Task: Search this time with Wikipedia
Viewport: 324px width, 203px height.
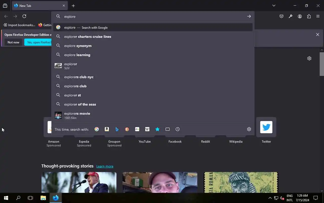Action: (x=147, y=129)
